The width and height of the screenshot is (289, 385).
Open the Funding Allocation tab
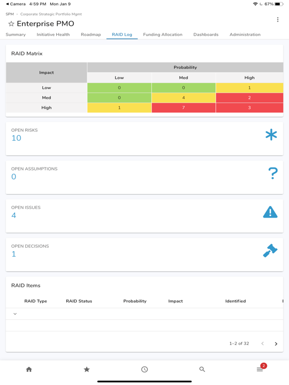pos(163,35)
